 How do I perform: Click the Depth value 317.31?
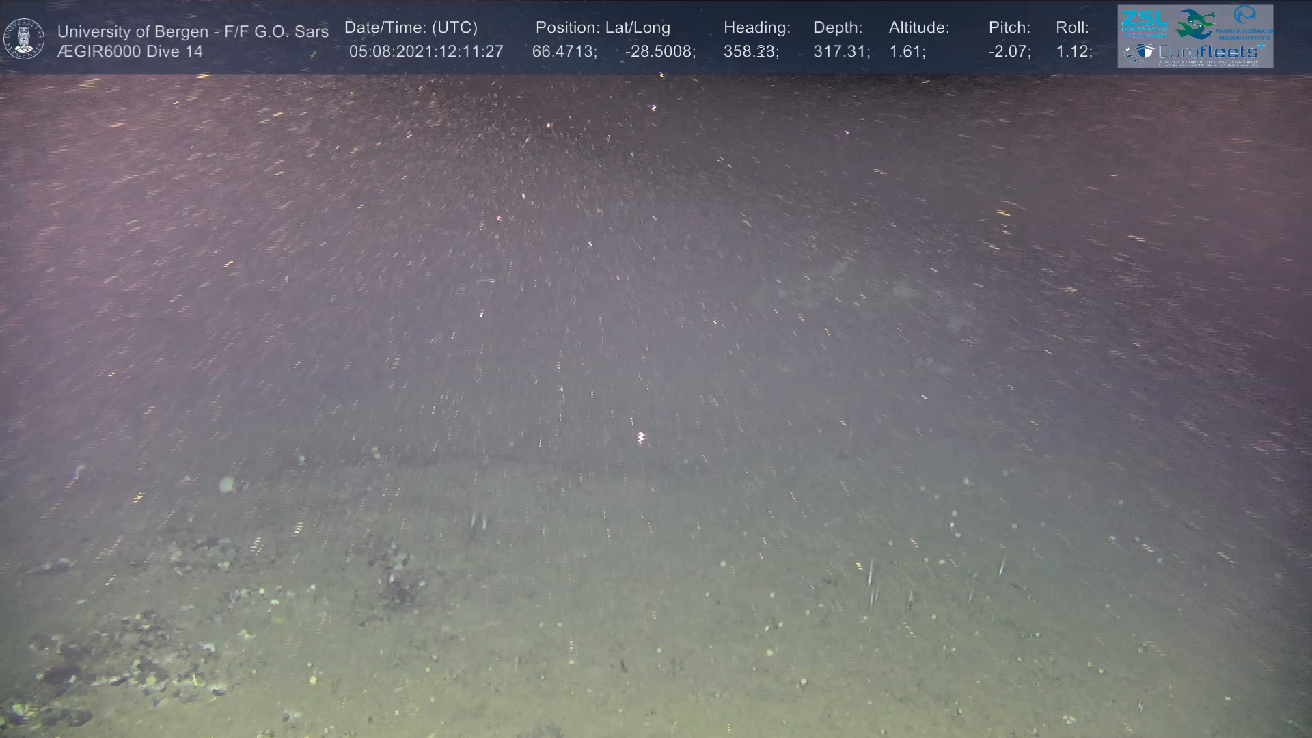[x=840, y=52]
